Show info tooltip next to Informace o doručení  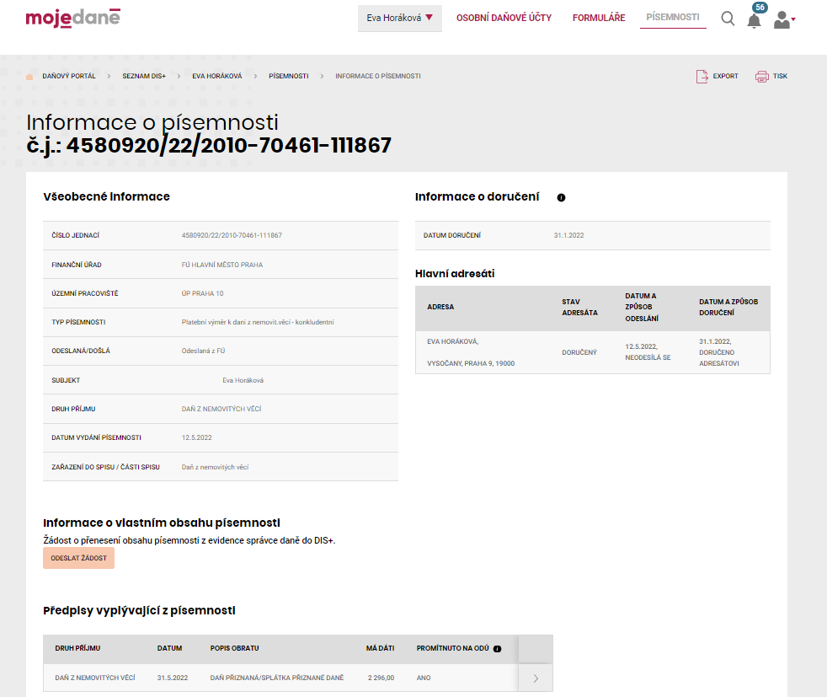(561, 197)
